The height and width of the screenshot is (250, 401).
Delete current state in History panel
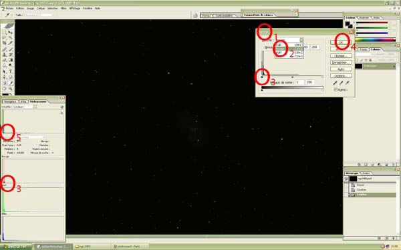click(394, 238)
